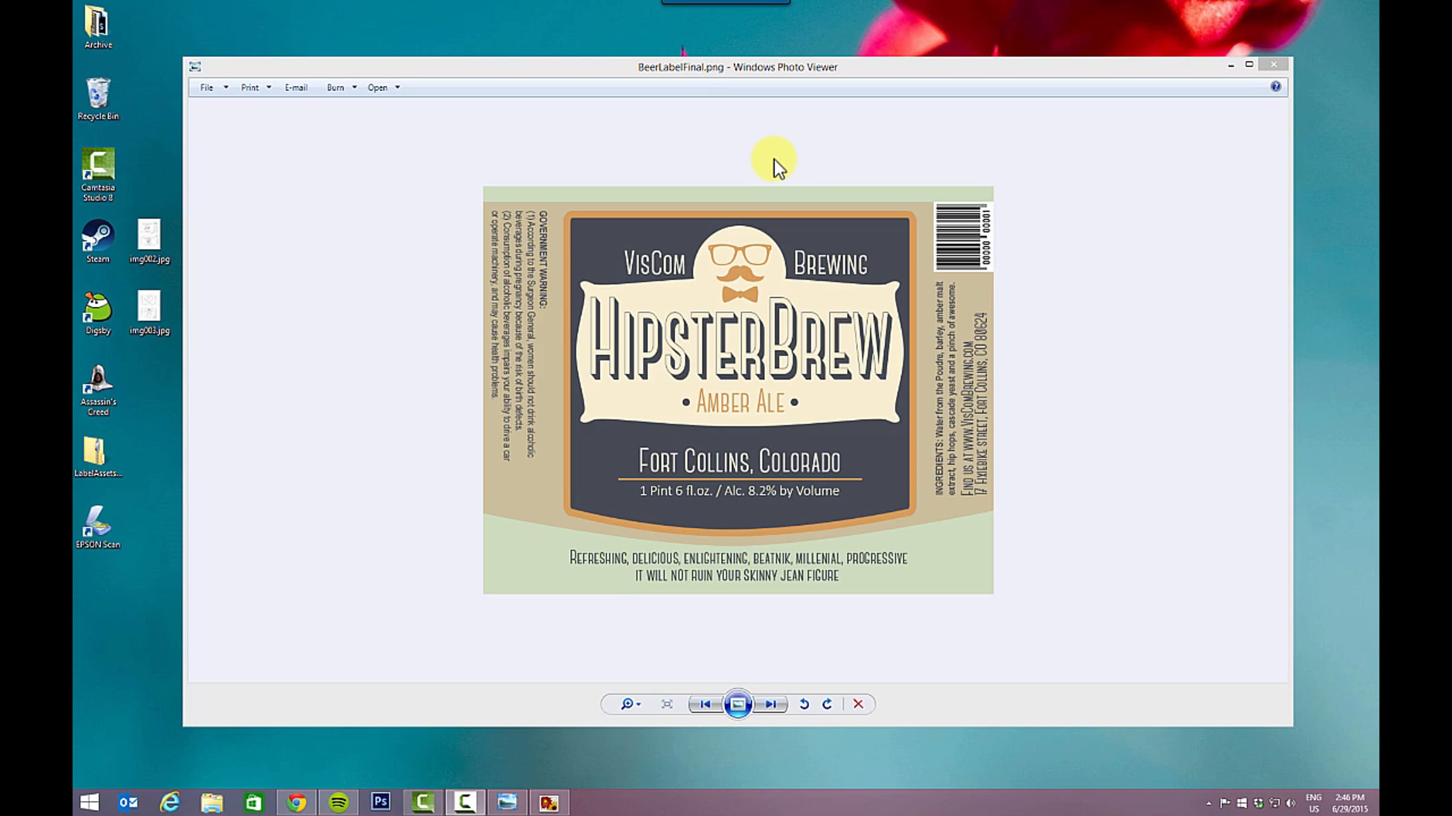
Task: Rotate the image clockwise
Action: point(827,704)
